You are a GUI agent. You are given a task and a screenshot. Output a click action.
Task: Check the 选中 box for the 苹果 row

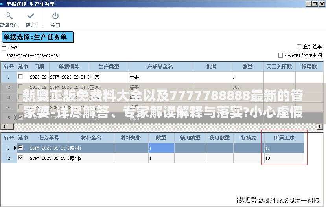coord(20,77)
